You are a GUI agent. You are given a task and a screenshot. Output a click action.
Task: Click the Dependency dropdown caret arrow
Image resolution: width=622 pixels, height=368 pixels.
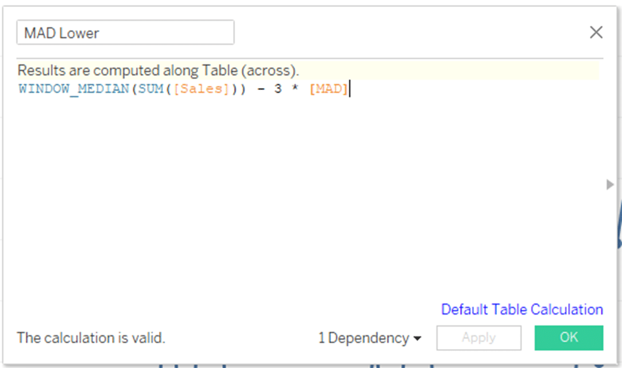pyautogui.click(x=417, y=339)
